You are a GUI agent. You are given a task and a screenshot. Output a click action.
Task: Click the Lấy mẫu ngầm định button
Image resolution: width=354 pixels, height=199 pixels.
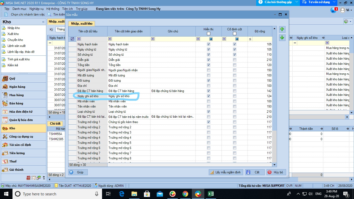(x=226, y=172)
